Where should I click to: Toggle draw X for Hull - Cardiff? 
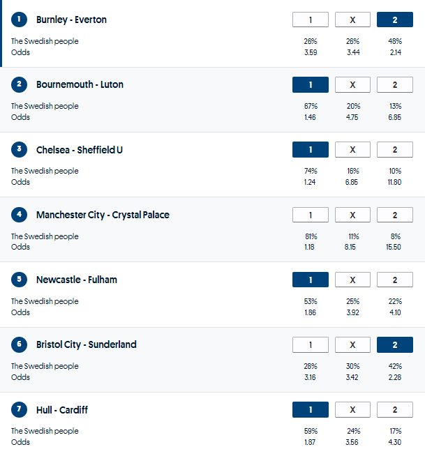click(x=352, y=410)
